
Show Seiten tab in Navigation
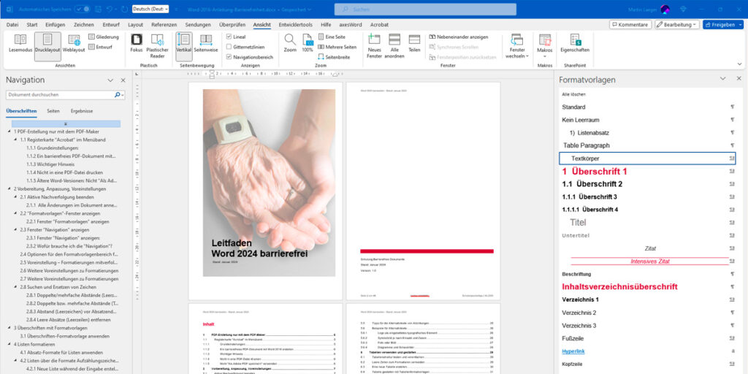tap(53, 111)
